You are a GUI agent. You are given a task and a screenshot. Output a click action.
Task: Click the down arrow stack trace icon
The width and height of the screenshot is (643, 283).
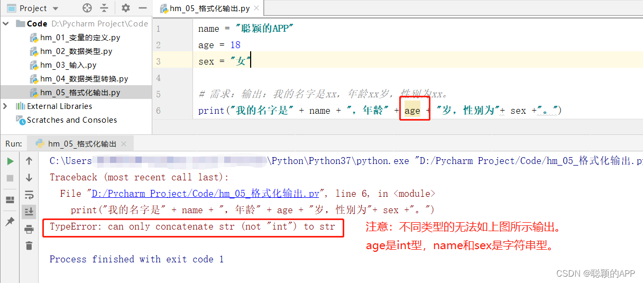29,178
